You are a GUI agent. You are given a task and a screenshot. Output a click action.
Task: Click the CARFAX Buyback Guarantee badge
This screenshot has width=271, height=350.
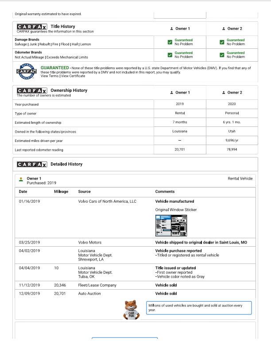tap(26, 71)
